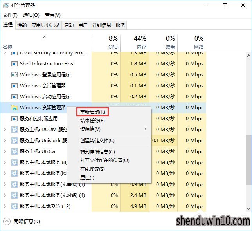Open the 文件(F) menu
The image size is (252, 231).
coord(10,15)
